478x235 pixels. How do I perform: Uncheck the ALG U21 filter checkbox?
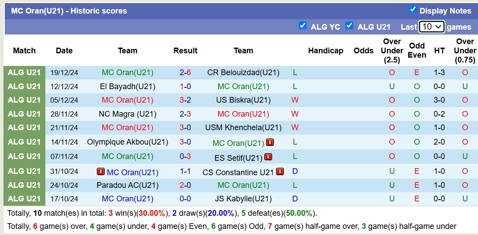coord(349,26)
